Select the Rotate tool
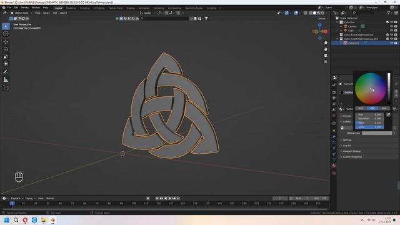Image resolution: width=400 pixels, height=225 pixels. click(6, 49)
